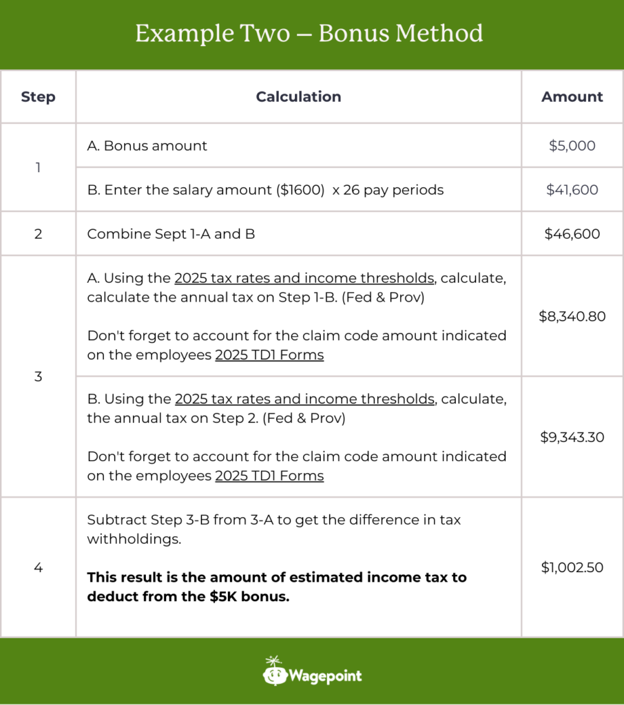Select the 'A. Bonus amount' row text
Image resolution: width=624 pixels, height=705 pixels.
[x=147, y=146]
